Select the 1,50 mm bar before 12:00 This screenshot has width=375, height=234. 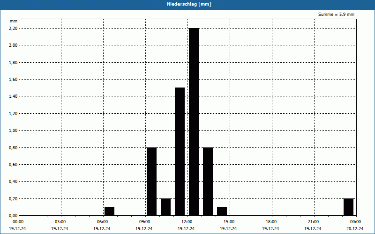pos(180,152)
